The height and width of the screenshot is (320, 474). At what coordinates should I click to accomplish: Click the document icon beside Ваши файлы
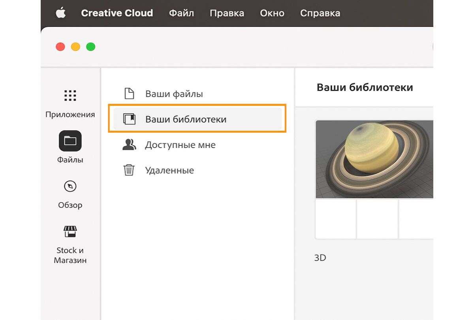click(x=128, y=94)
